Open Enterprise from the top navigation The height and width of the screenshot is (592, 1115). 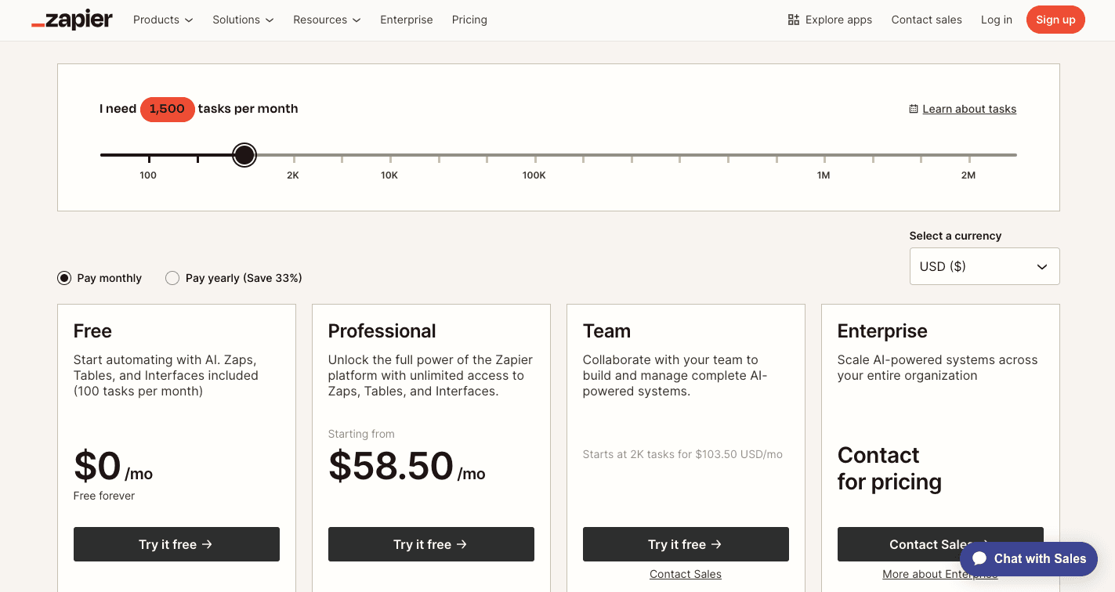406,20
